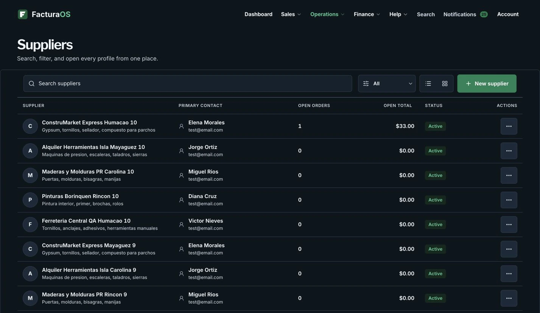
Task: Go to the Dashboard page
Action: [258, 14]
